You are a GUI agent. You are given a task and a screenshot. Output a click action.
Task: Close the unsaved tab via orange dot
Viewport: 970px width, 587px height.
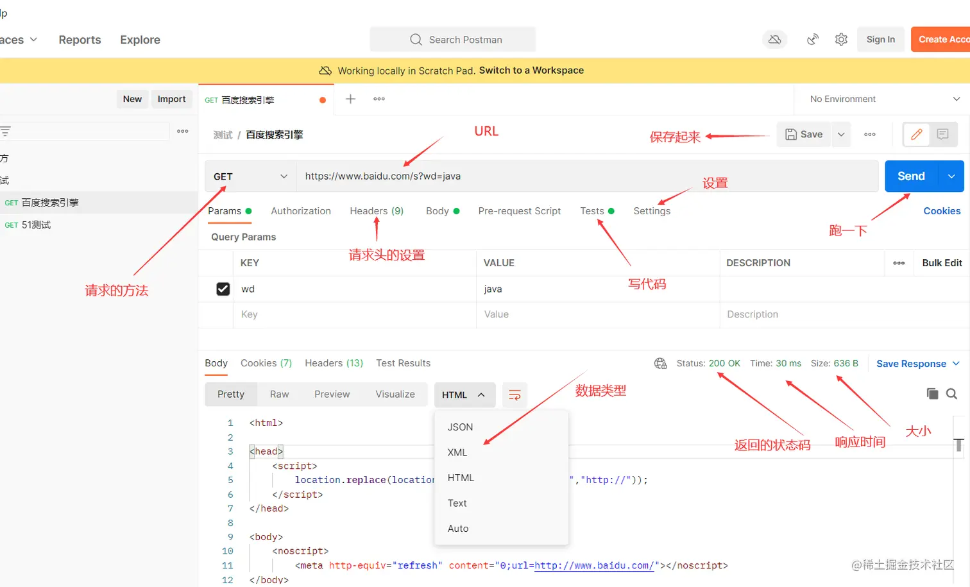[323, 100]
